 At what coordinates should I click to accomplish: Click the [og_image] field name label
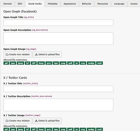[31, 49]
